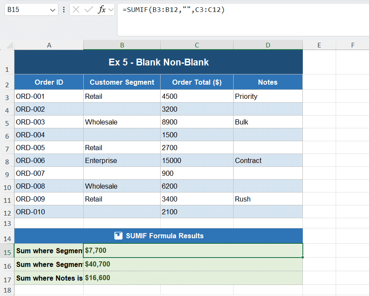Open the vertical ellipsis options next to Name Box
Screen dimensions: 369x296
pos(64,9)
